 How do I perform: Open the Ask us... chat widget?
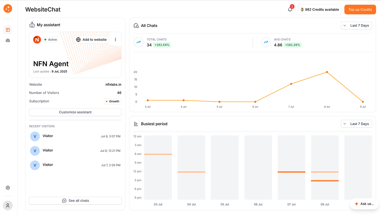364,204
